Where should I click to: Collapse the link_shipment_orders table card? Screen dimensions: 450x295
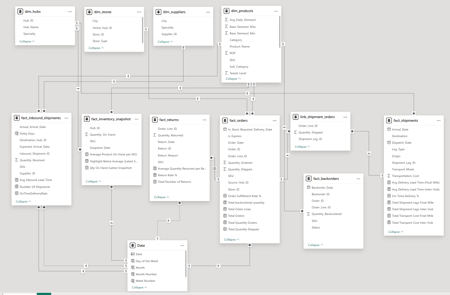(x=302, y=147)
